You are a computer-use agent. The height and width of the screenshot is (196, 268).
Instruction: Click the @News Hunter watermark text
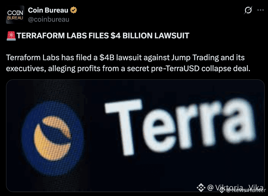click(x=246, y=190)
